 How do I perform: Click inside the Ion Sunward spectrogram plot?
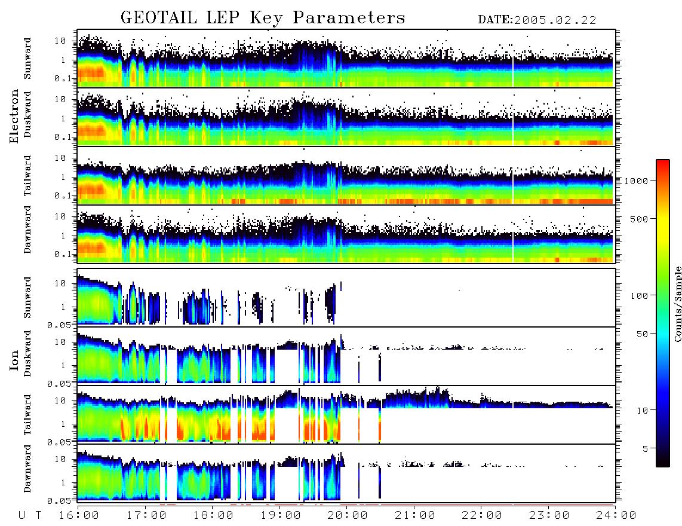[346, 297]
